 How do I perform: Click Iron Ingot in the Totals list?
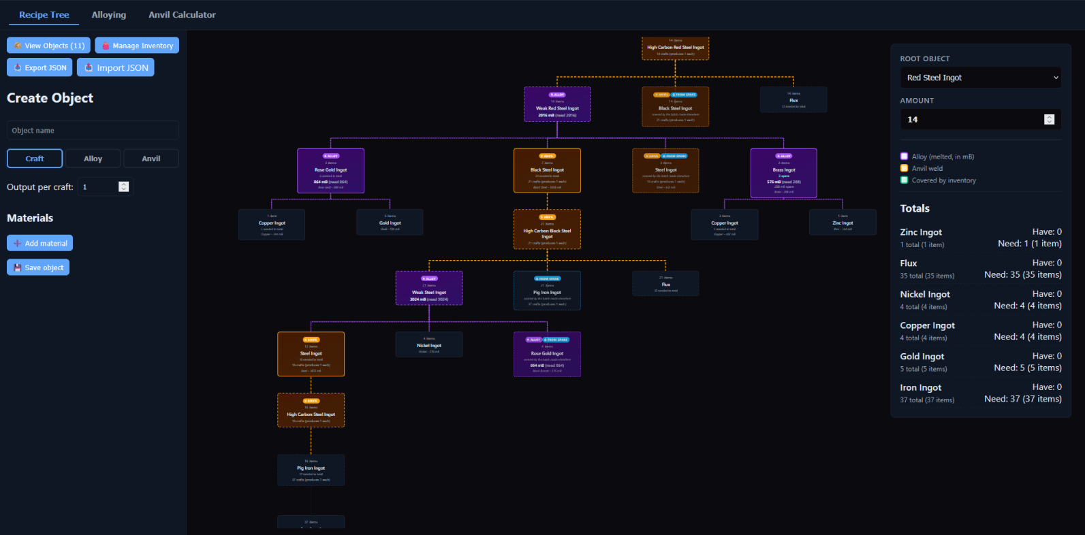click(921, 388)
